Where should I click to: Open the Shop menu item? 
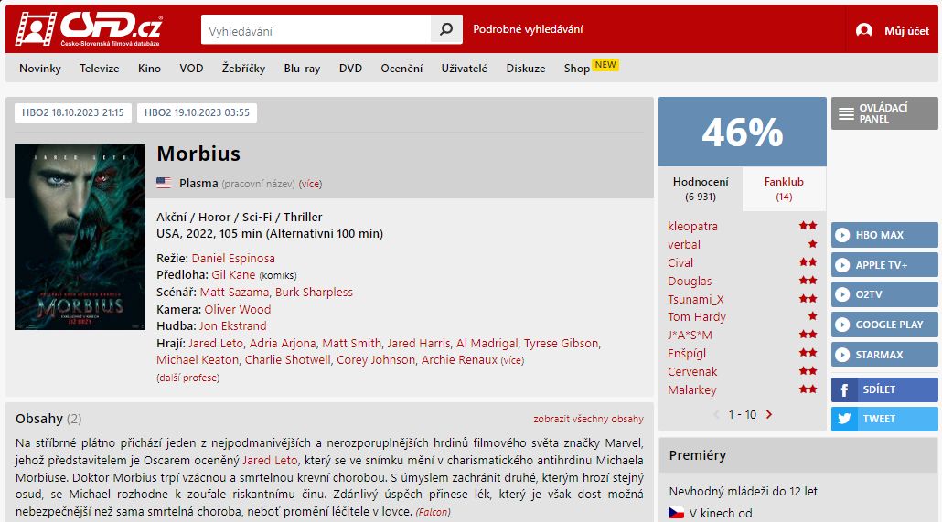[x=577, y=69]
